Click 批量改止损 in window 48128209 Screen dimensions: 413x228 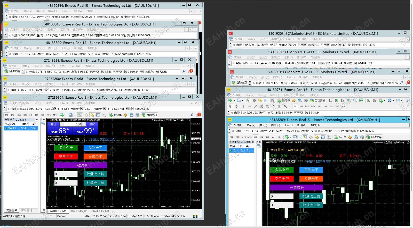pos(311,196)
